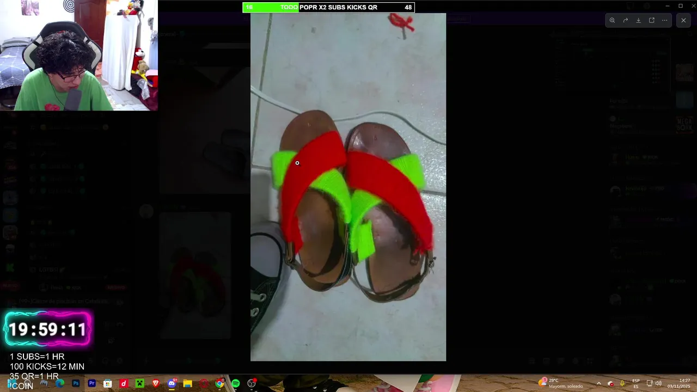The image size is (697, 392).
Task: Launch Photoshop from the taskbar
Action: coord(76,384)
